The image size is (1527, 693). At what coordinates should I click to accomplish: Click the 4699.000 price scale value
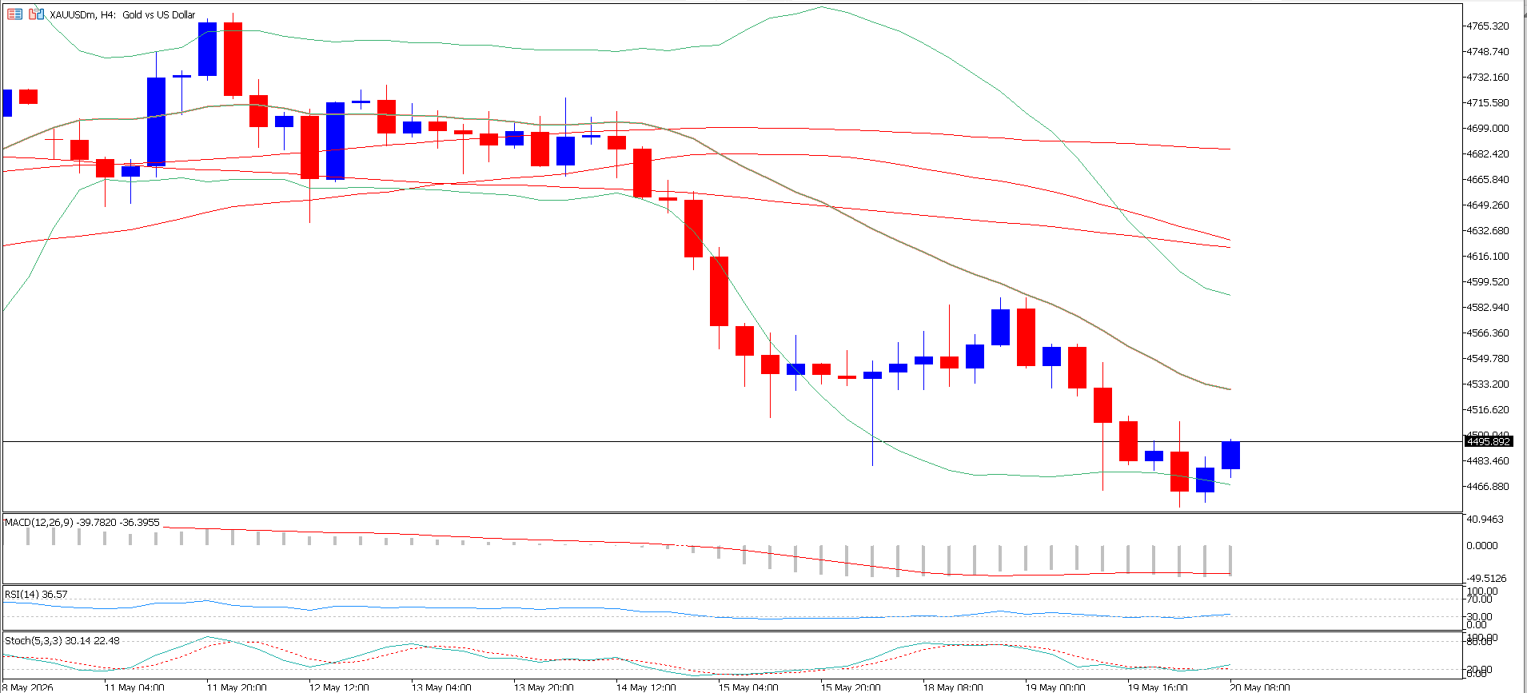point(1488,128)
